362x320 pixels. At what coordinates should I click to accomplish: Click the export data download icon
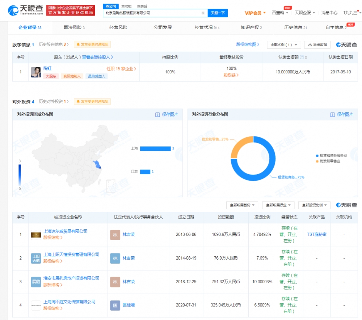[310, 45]
